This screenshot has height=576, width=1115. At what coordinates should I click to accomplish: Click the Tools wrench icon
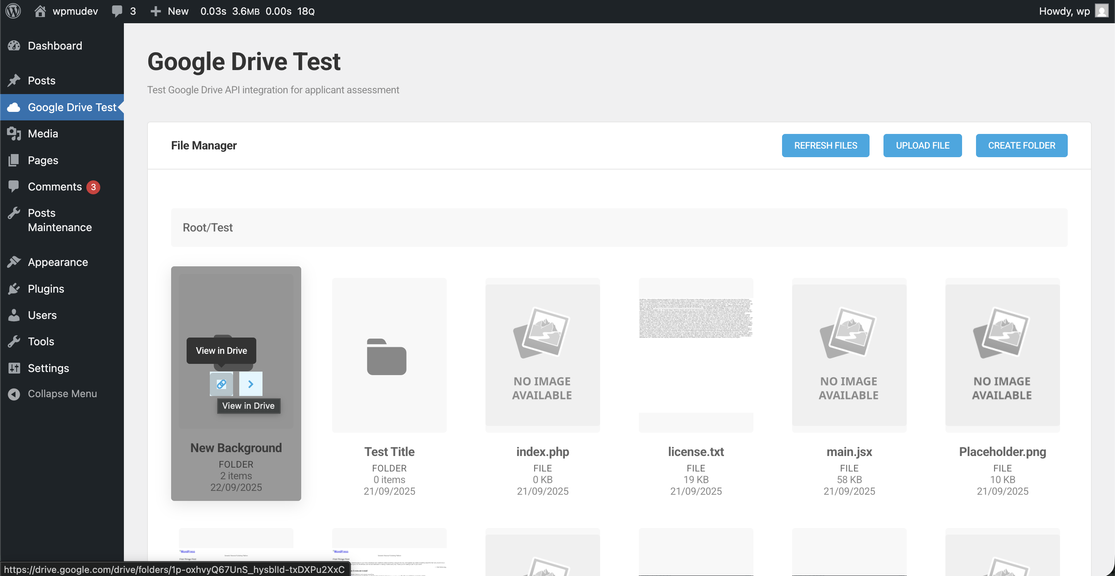[14, 341]
